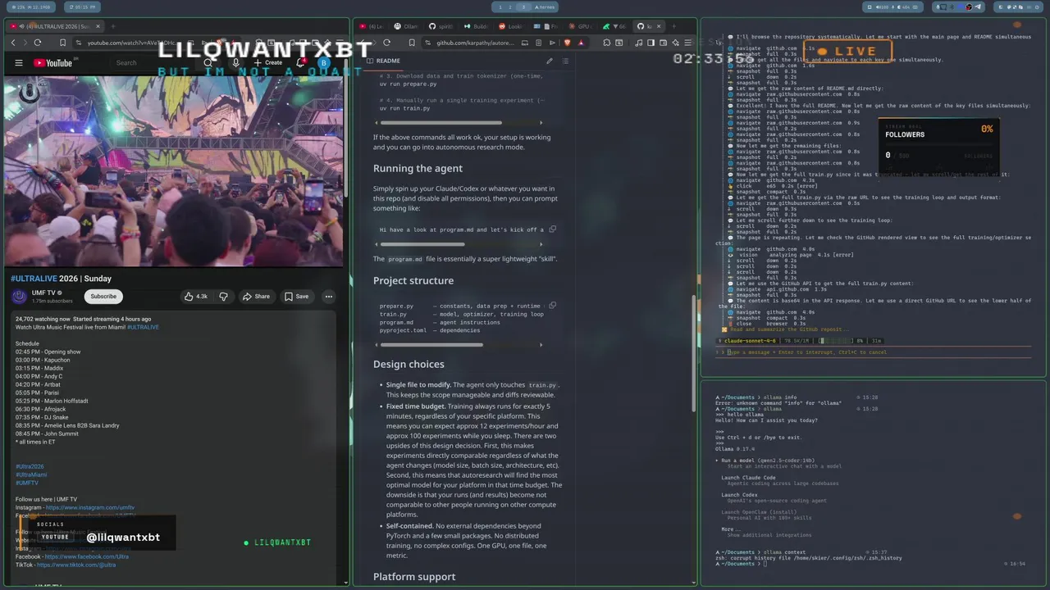1050x590 pixels.
Task: Open the YouTube hamburger guide menu
Action: coord(19,63)
